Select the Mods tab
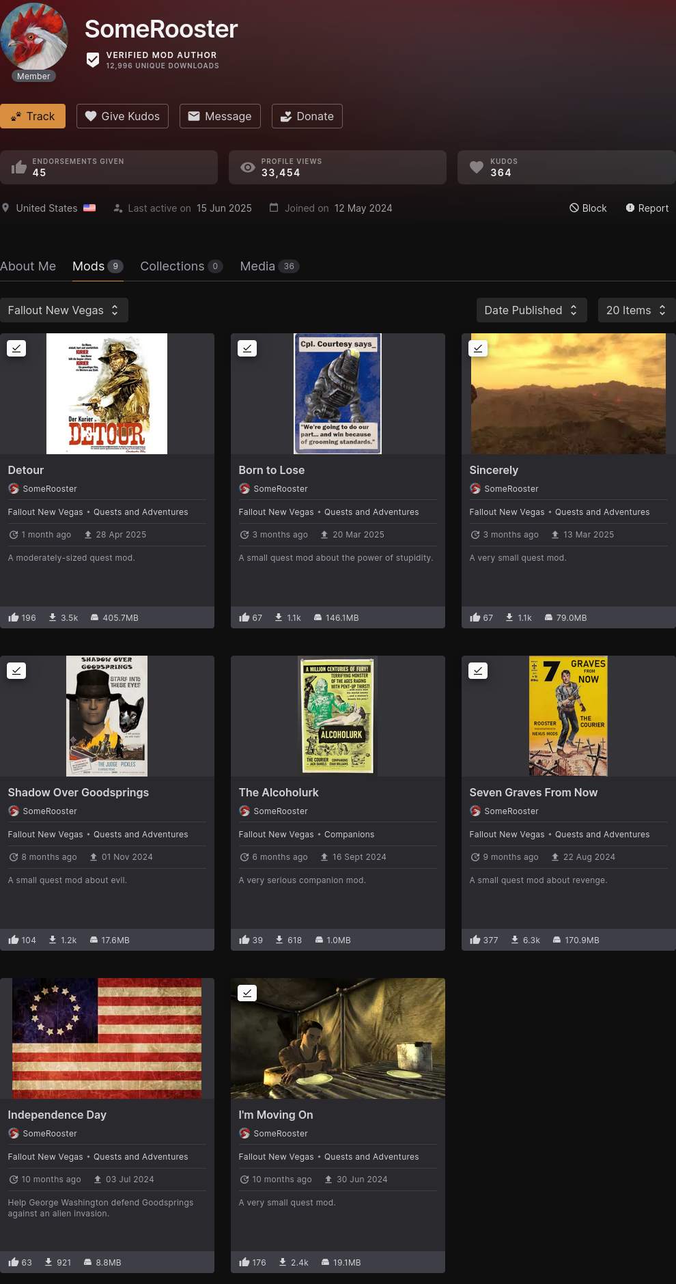Image resolution: width=676 pixels, height=1284 pixels. (x=98, y=266)
